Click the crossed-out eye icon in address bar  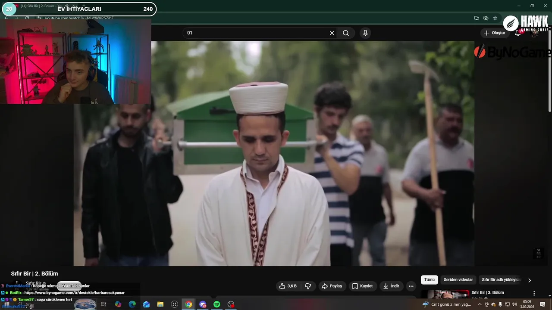coord(486,18)
